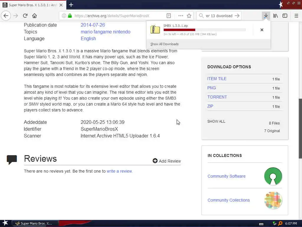
Task: Open the nintendo topic link
Action: (122, 32)
